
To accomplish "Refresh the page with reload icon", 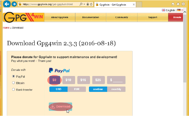I will pyautogui.click(x=91, y=4).
